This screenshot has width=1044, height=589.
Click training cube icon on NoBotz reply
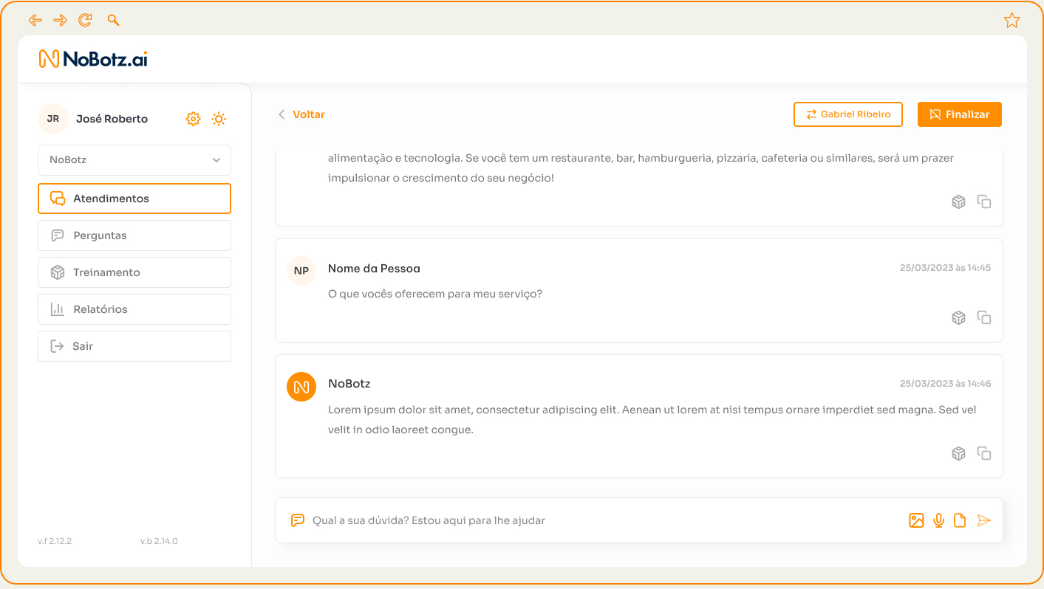[958, 453]
